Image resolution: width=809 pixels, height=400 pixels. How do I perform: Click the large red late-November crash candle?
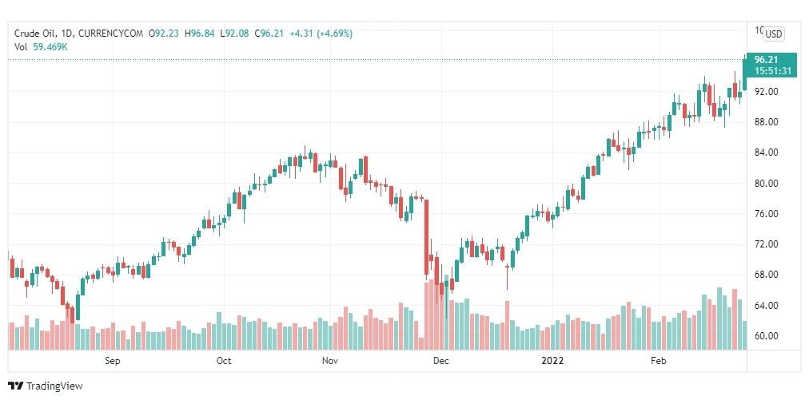point(427,237)
